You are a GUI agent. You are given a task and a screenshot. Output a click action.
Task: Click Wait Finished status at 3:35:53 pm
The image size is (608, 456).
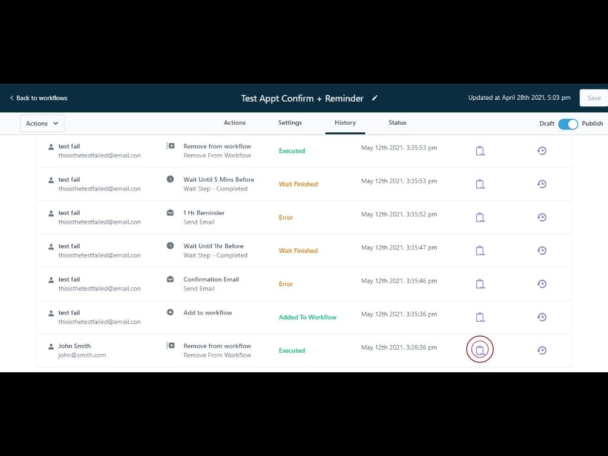pyautogui.click(x=298, y=184)
